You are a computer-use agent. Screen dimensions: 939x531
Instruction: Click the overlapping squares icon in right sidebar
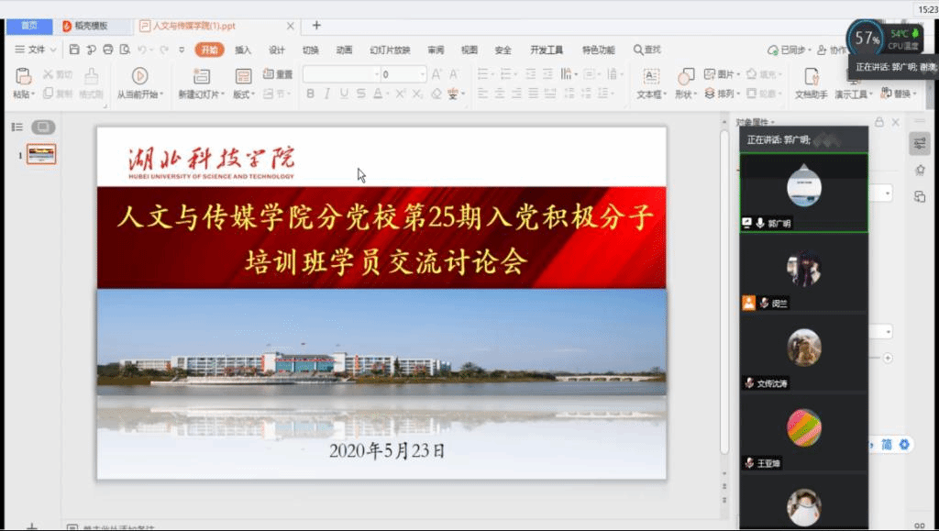(x=920, y=196)
